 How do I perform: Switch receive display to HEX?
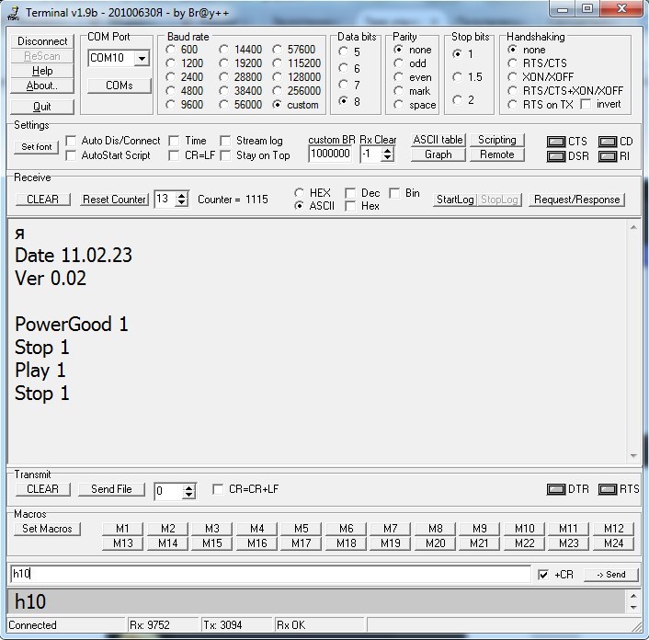click(x=300, y=193)
